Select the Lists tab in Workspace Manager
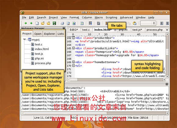177x128 pixels. (x=61, y=34)
